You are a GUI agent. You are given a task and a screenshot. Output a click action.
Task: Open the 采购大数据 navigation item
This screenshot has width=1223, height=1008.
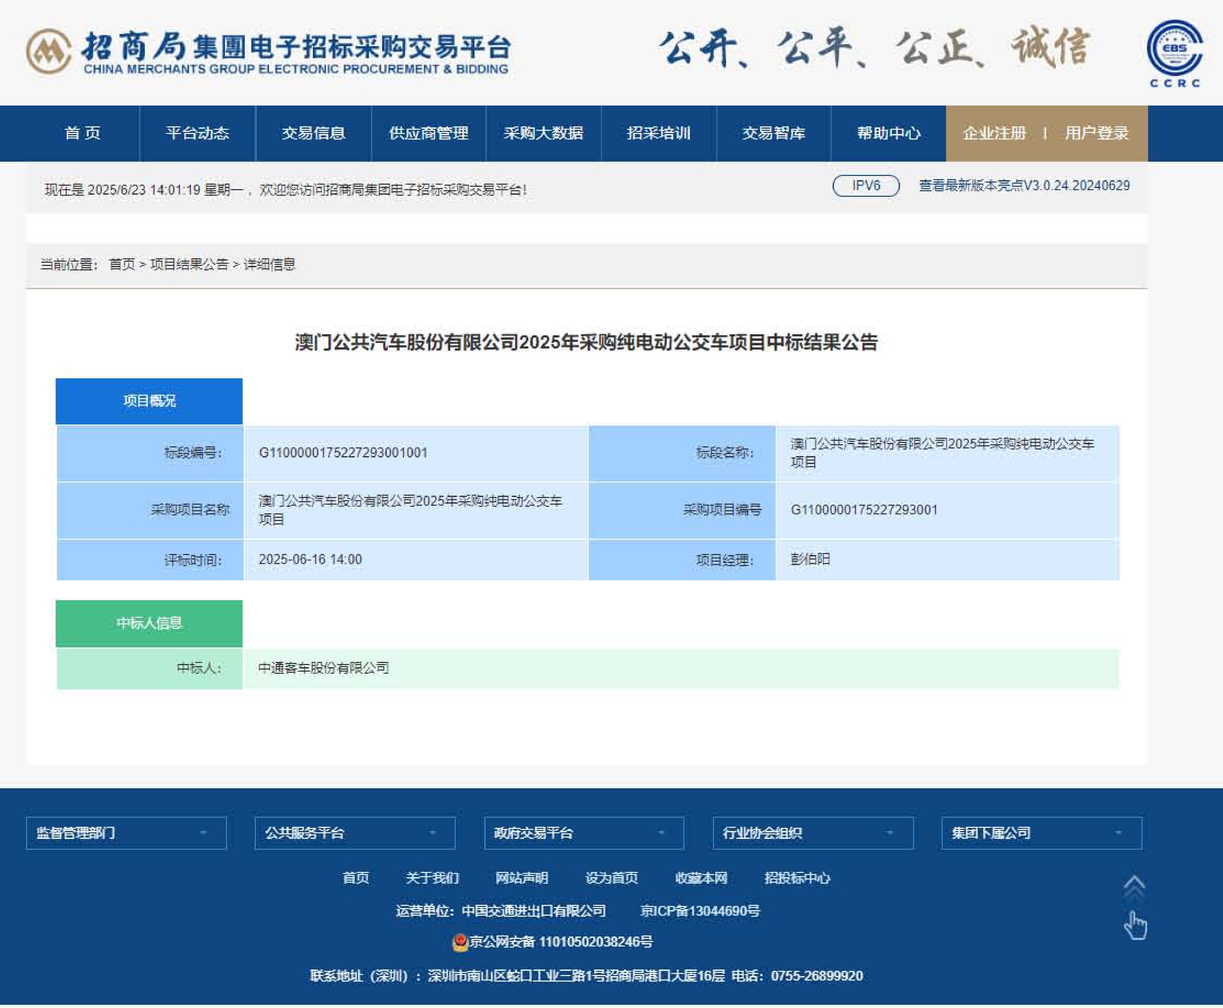coord(543,133)
